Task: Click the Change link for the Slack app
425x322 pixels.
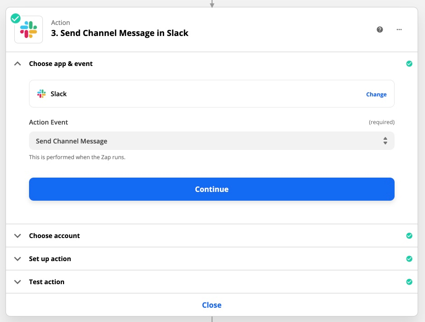Action: tap(376, 94)
